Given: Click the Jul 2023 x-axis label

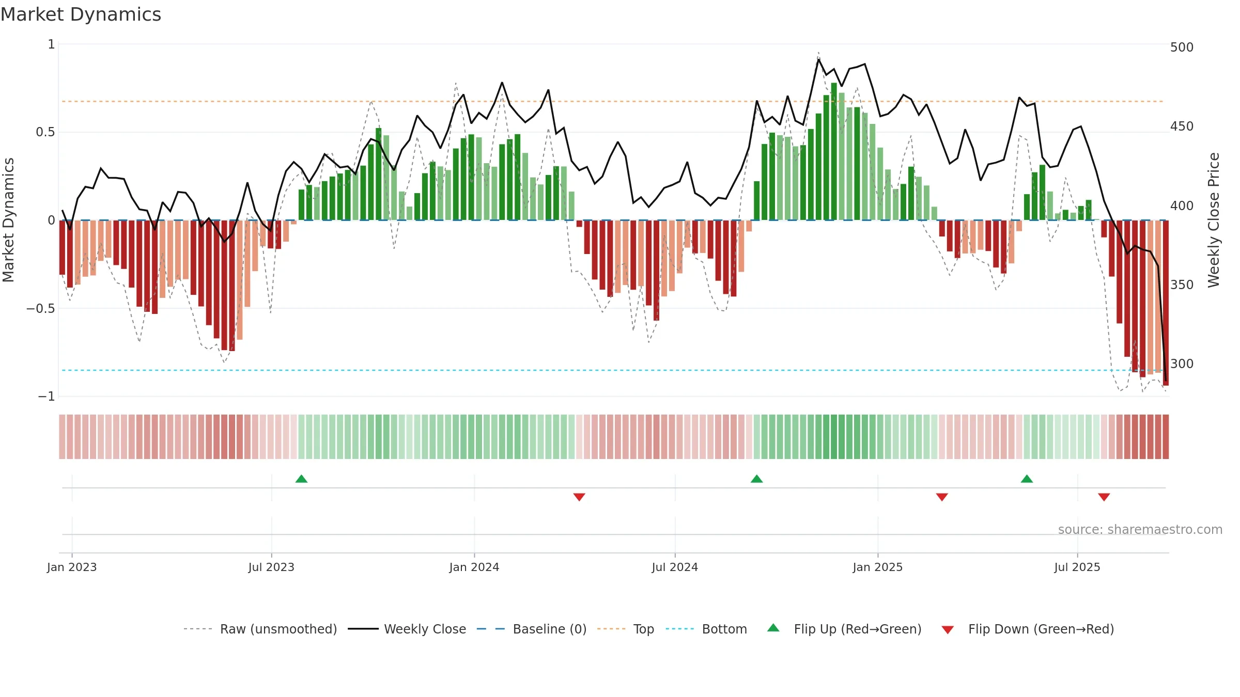Looking at the screenshot, I should 271,567.
